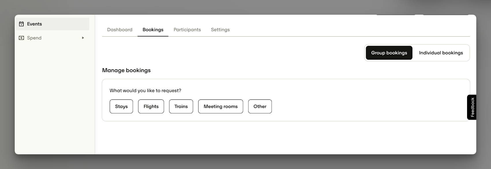This screenshot has height=169, width=491.
Task: Click the Events calendar icon in sidebar
Action: coord(21,24)
